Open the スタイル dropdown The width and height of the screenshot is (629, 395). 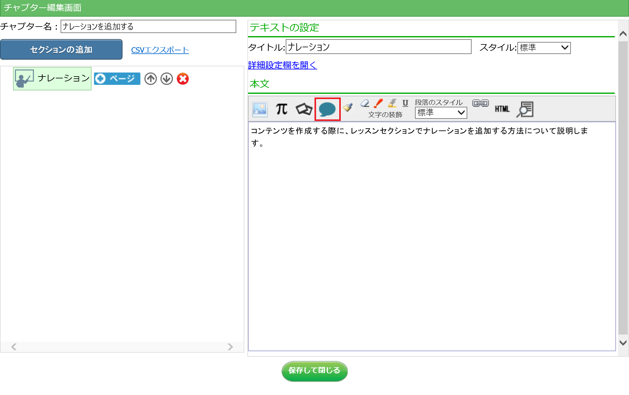pyautogui.click(x=544, y=48)
